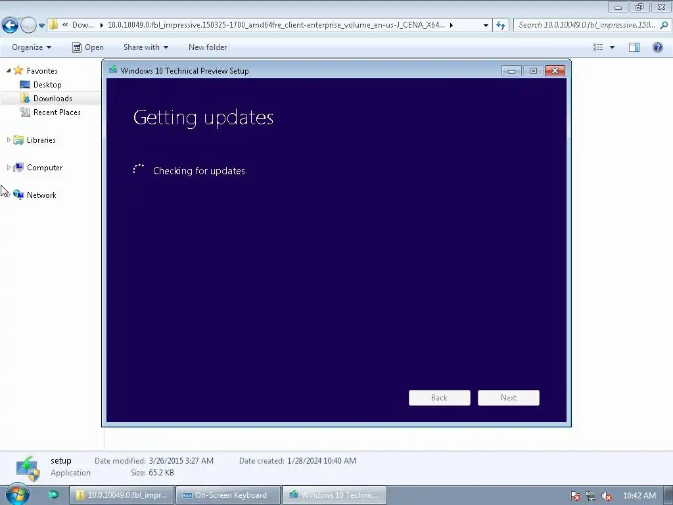673x505 pixels.
Task: Open the Action Center flag tray icon
Action: 574,496
